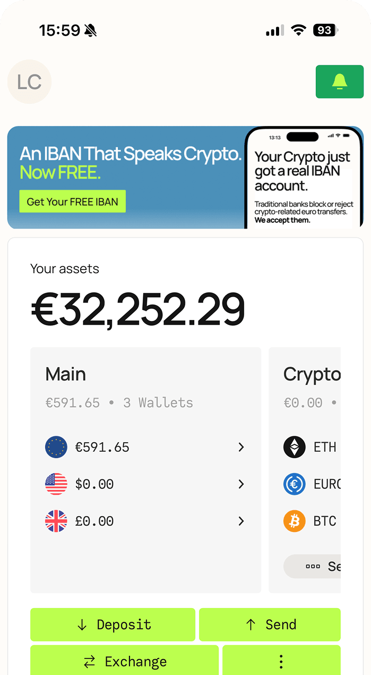This screenshot has height=675, width=371.
Task: Select the Ethereum ETH icon
Action: click(294, 447)
